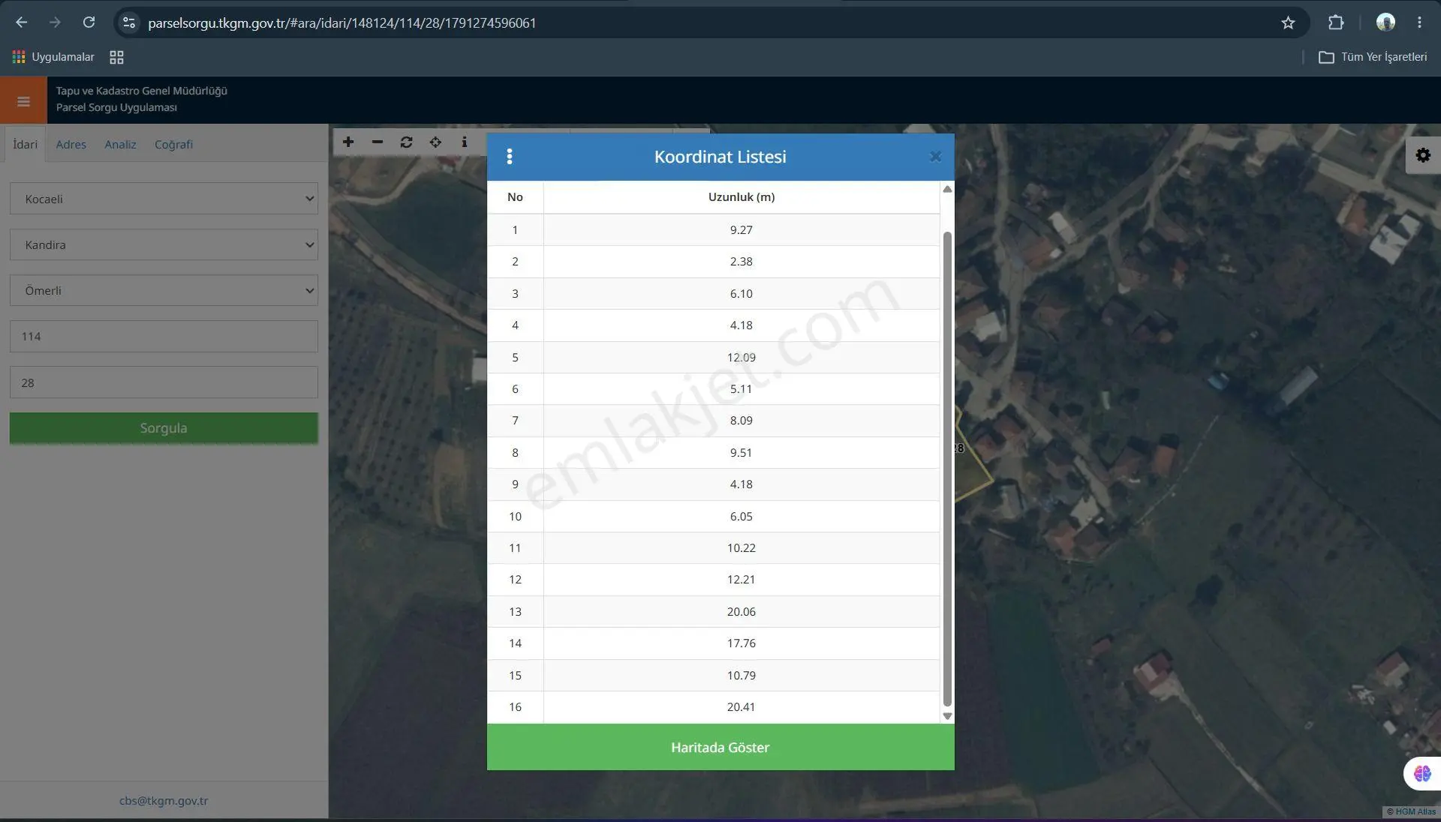Open the orange hamburger menu
Screen dimensions: 1441x822
pyautogui.click(x=23, y=101)
